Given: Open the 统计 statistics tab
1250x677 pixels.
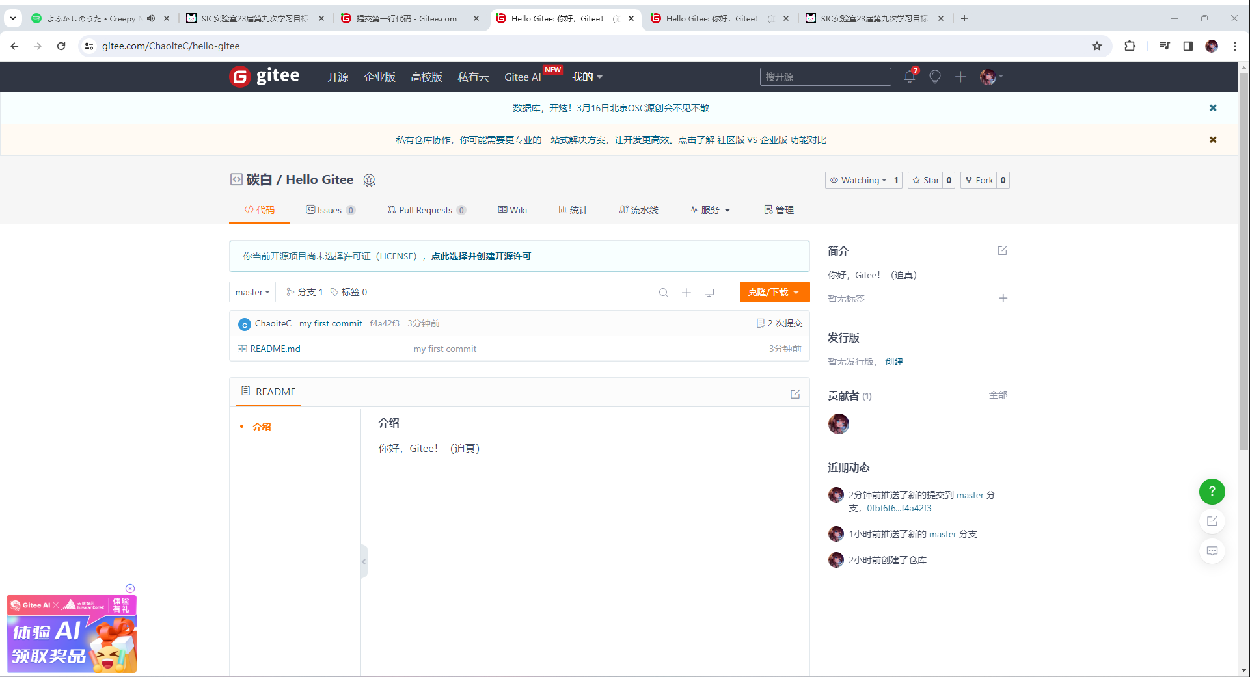Looking at the screenshot, I should (573, 210).
